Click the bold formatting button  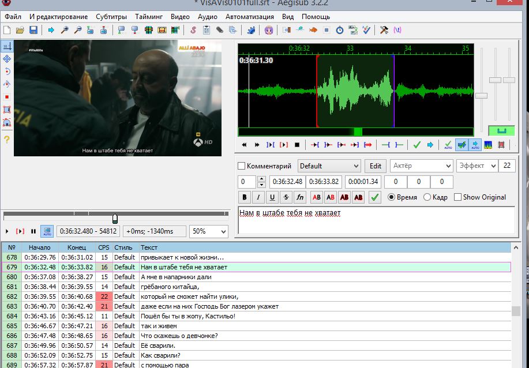[245, 197]
